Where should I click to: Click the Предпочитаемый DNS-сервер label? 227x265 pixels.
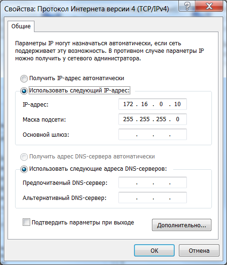click(x=65, y=183)
